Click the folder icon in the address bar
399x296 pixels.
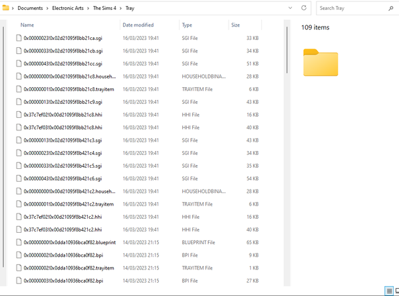pos(5,8)
